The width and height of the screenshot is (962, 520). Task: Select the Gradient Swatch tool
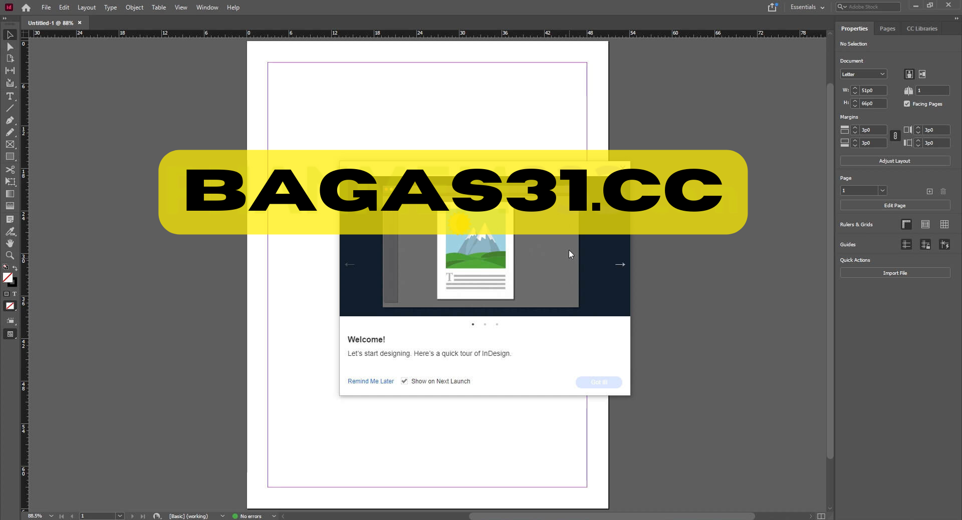coord(10,194)
